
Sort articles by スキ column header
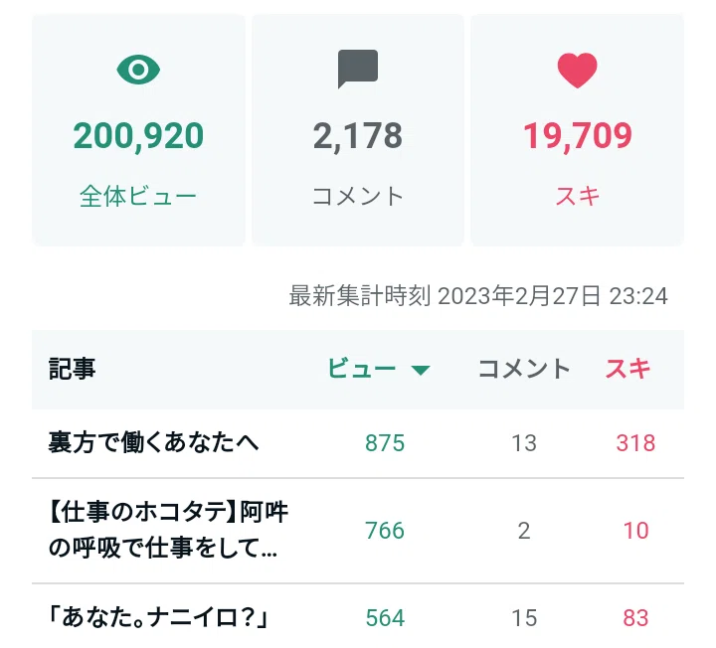coord(627,369)
